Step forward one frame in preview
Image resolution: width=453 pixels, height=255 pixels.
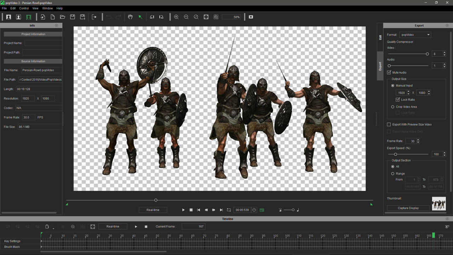(x=214, y=210)
